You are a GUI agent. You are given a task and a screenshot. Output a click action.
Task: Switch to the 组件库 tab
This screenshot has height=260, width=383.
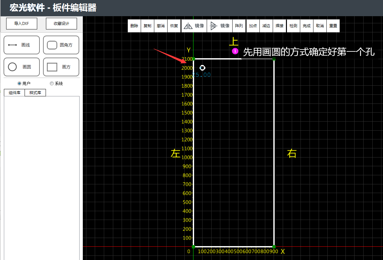pos(15,93)
